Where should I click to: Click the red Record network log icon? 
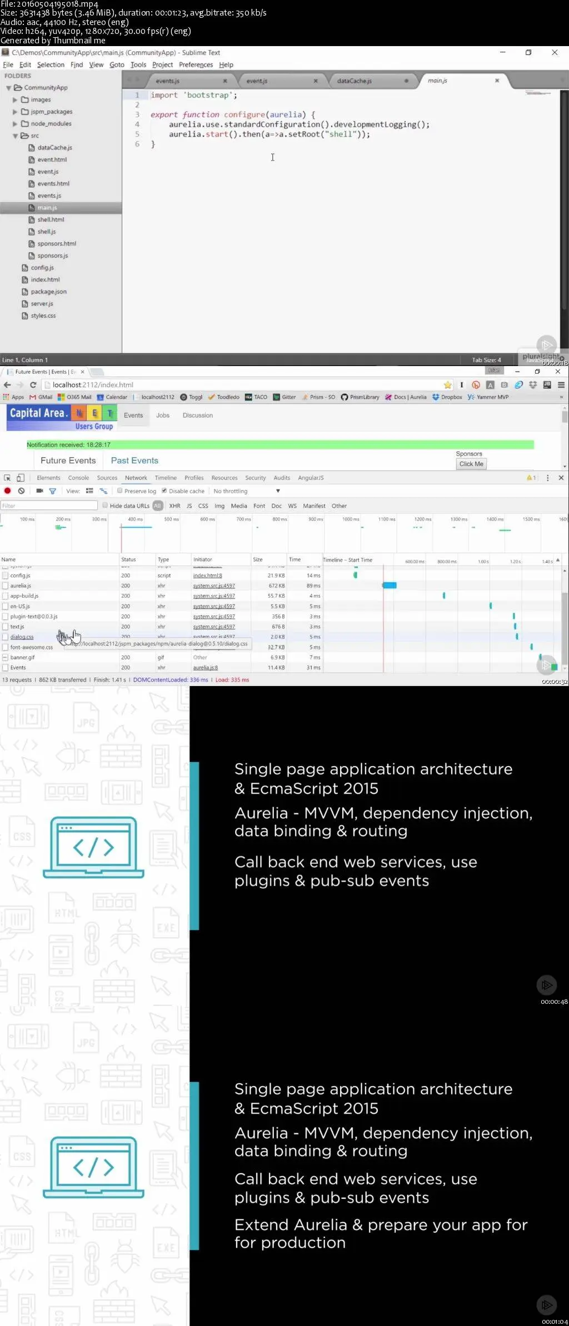point(7,491)
